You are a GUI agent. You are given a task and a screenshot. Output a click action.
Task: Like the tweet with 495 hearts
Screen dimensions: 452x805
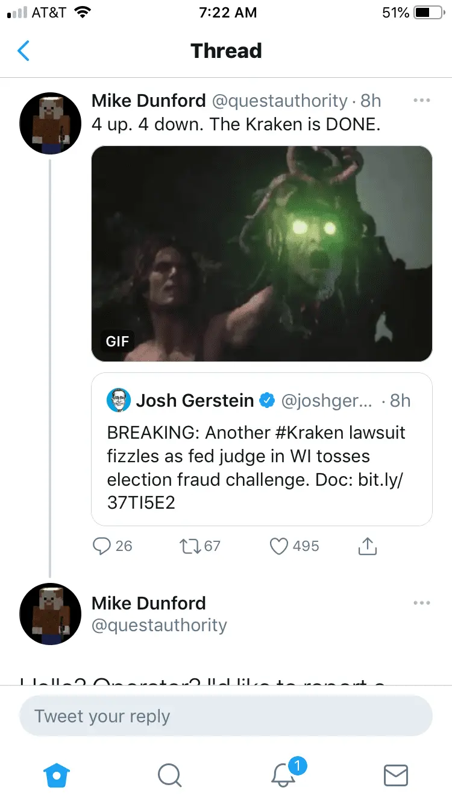pyautogui.click(x=278, y=546)
